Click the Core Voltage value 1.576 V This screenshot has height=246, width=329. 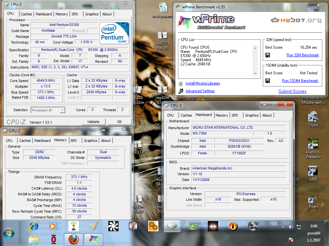coord(86,42)
